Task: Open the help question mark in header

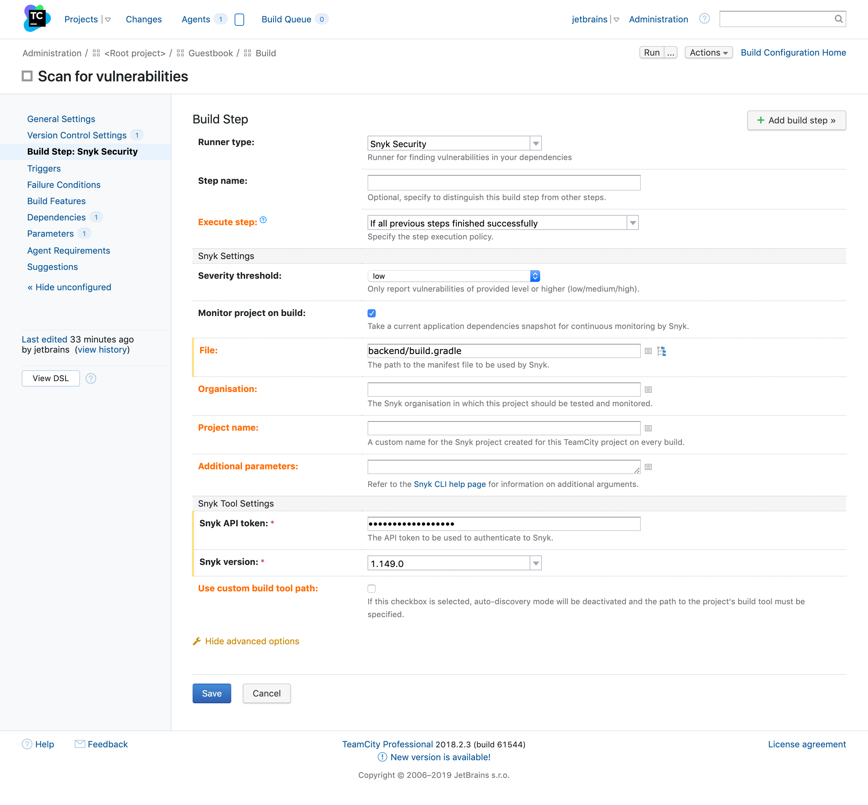Action: click(x=704, y=19)
